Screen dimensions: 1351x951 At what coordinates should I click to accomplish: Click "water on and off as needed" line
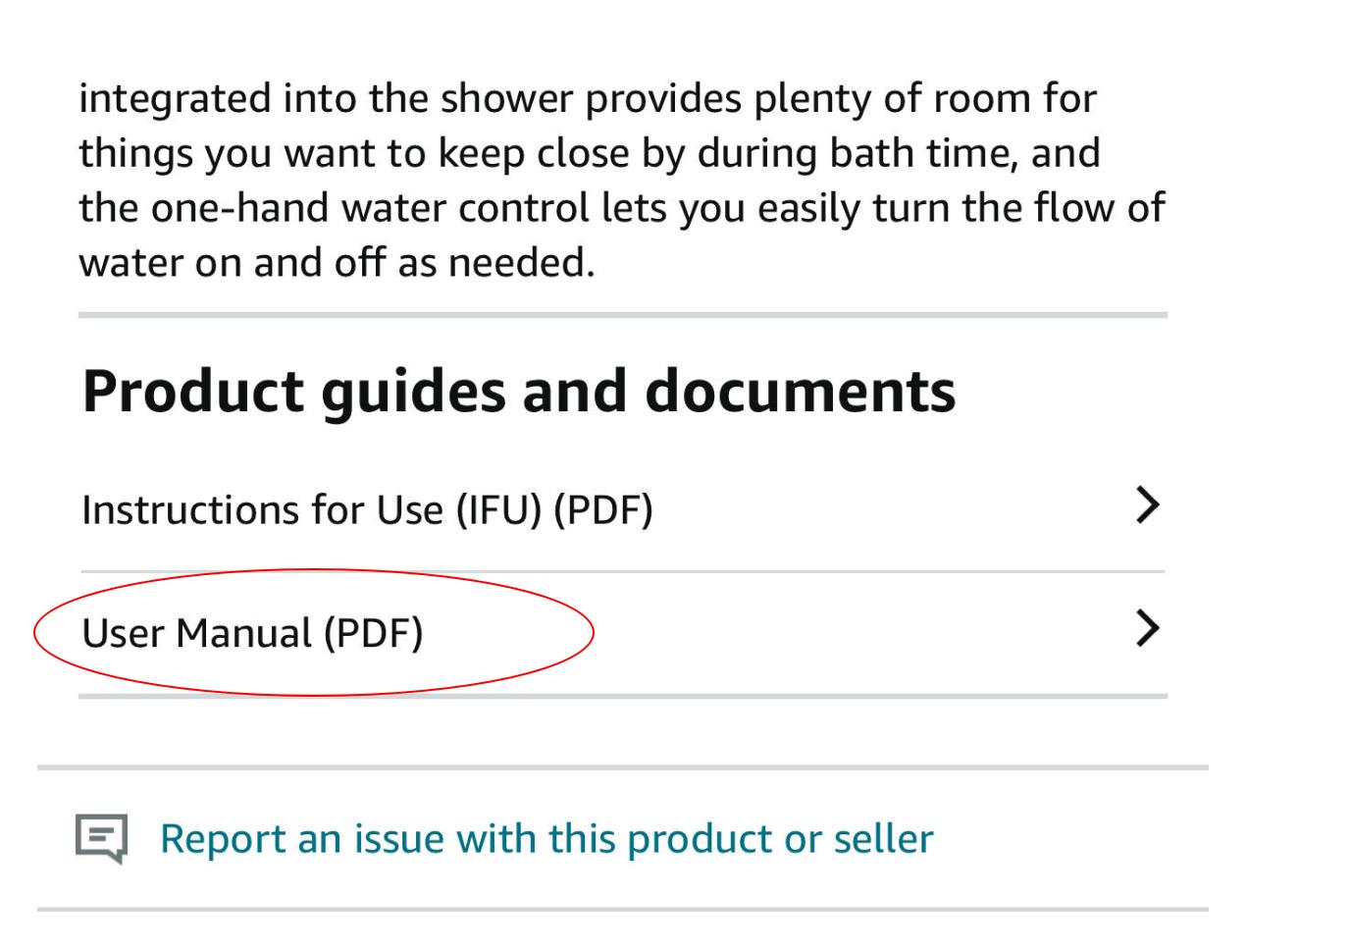point(337,263)
